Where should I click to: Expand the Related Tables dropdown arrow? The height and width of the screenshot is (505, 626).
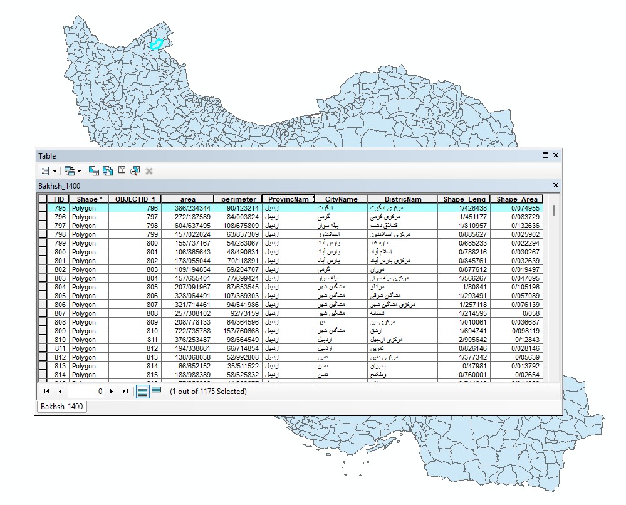point(79,172)
